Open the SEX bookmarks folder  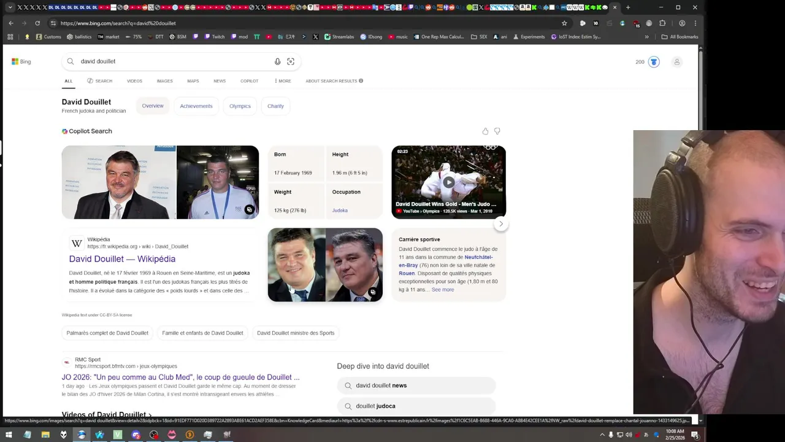point(479,37)
